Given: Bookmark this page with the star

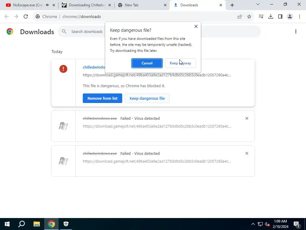Looking at the screenshot, I should coord(249,17).
